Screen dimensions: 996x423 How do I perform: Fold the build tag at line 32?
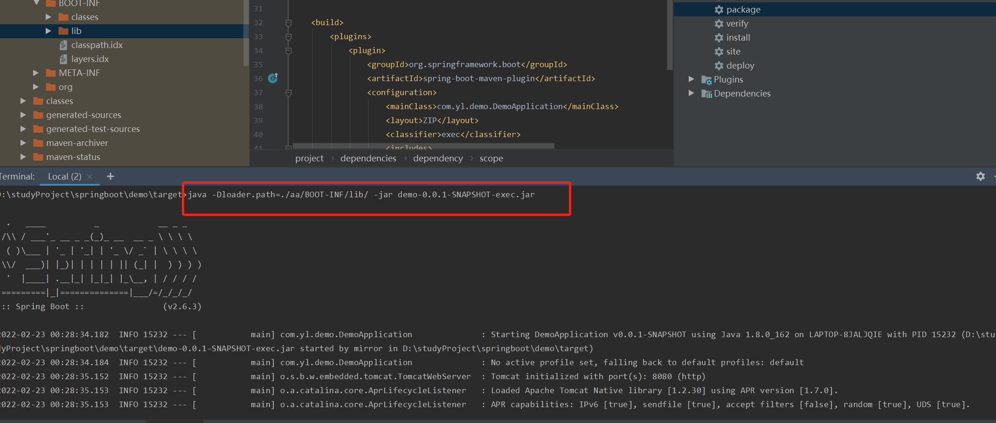[289, 23]
